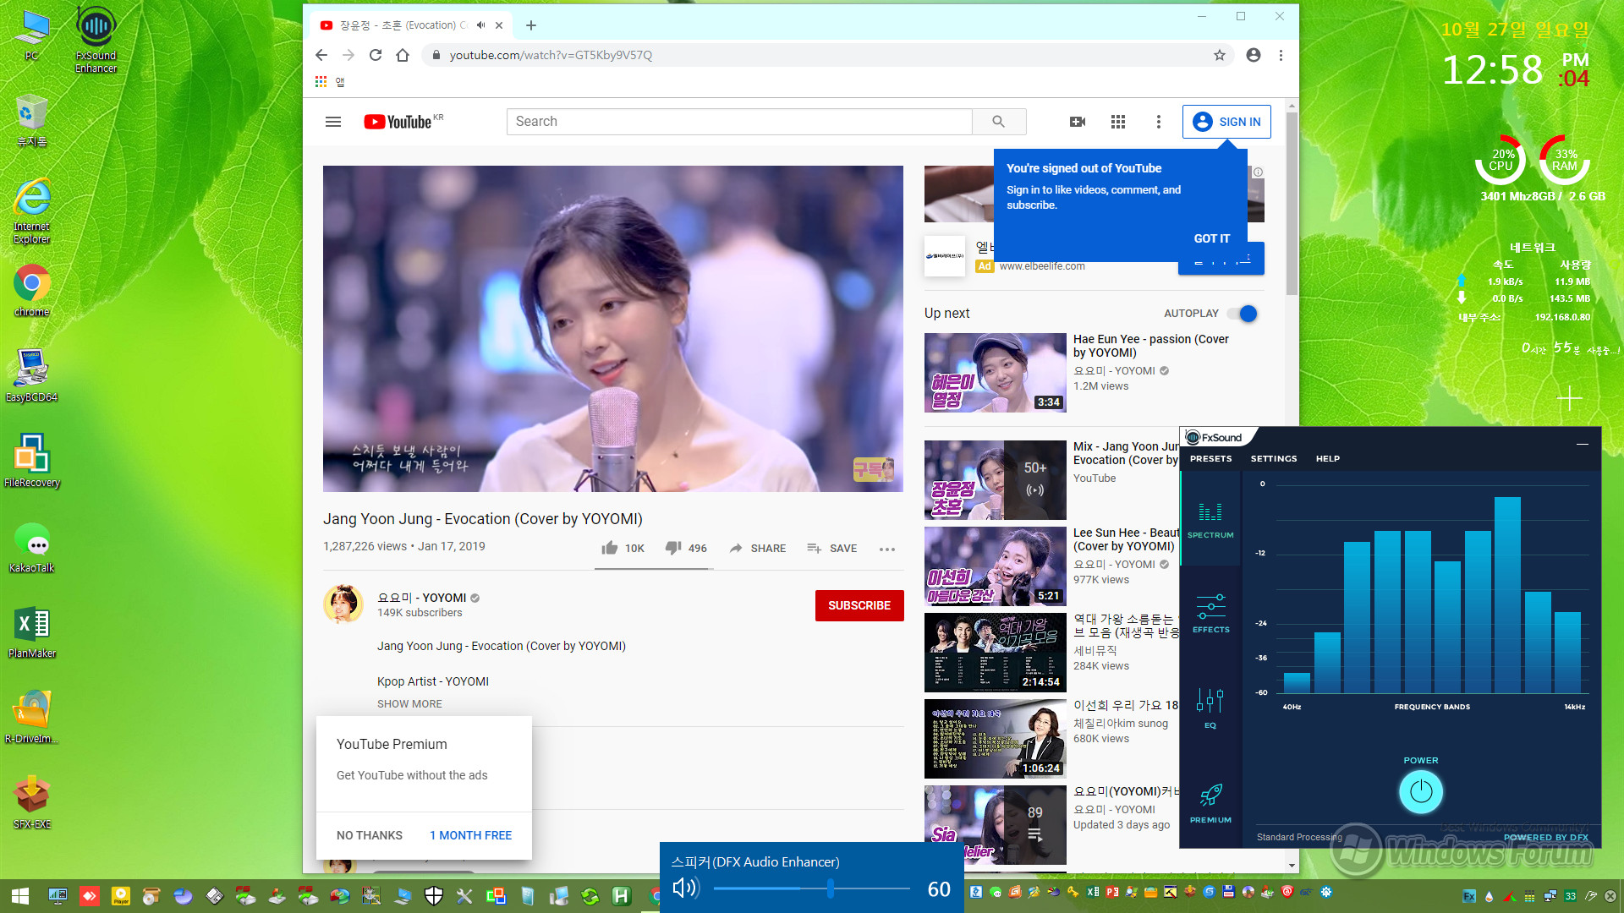Open the Mix Jang Yoon Jung playlist thumbnail
Image resolution: width=1624 pixels, height=913 pixels.
click(995, 479)
